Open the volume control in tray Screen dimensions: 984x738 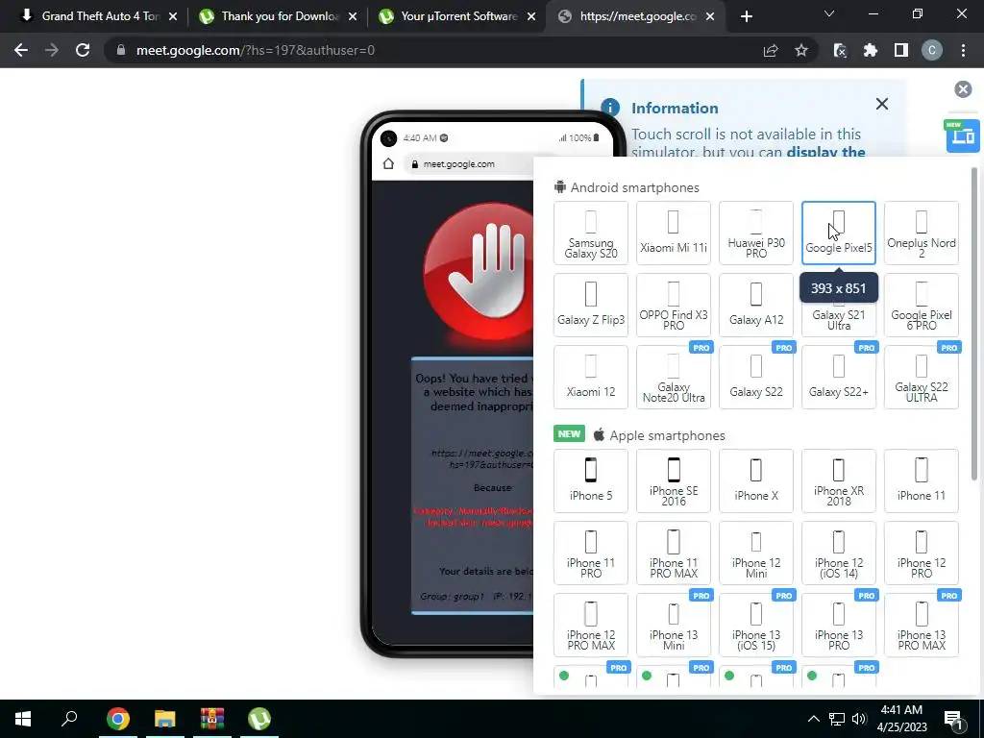[859, 719]
